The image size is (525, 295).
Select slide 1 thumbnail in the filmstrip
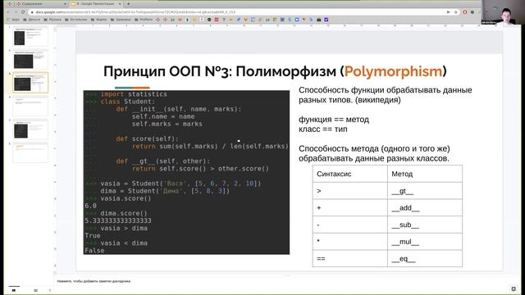[x=30, y=36]
